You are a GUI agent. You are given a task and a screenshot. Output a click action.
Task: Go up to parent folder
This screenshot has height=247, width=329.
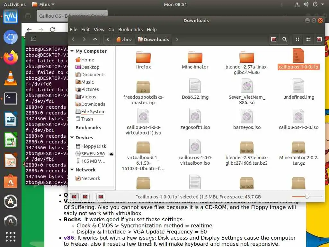[x=95, y=39]
